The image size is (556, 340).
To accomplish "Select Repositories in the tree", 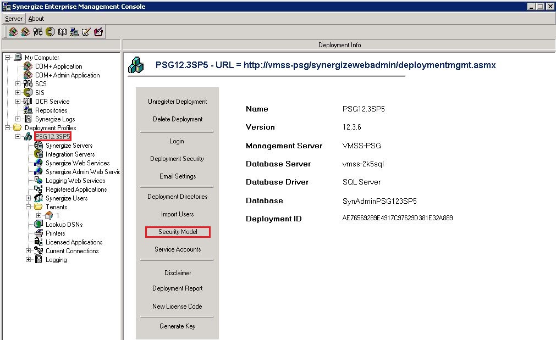I will click(51, 110).
